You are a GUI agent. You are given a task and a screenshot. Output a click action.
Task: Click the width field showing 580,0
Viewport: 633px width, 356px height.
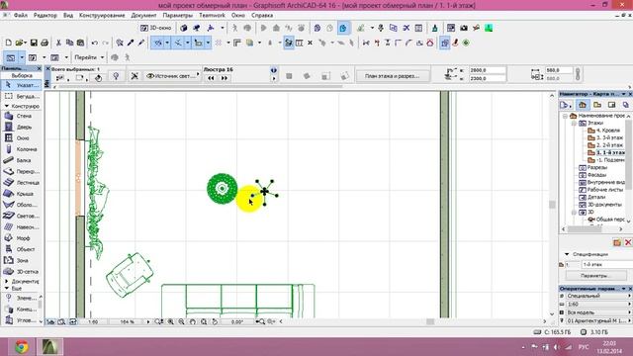[x=559, y=70]
